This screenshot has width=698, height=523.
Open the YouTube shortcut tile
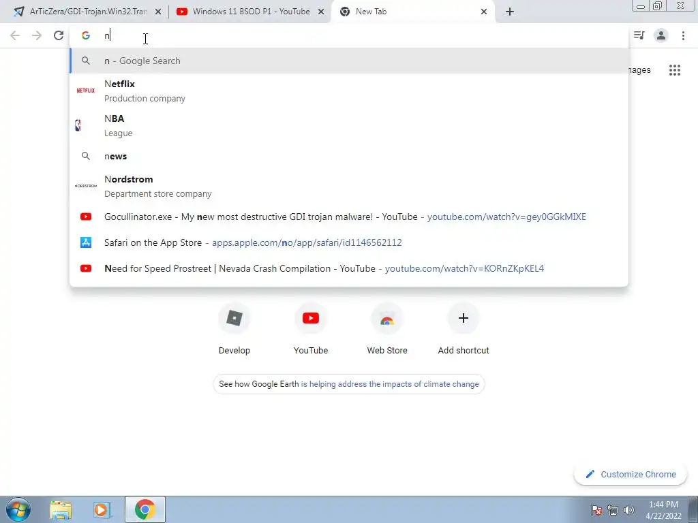(311, 329)
